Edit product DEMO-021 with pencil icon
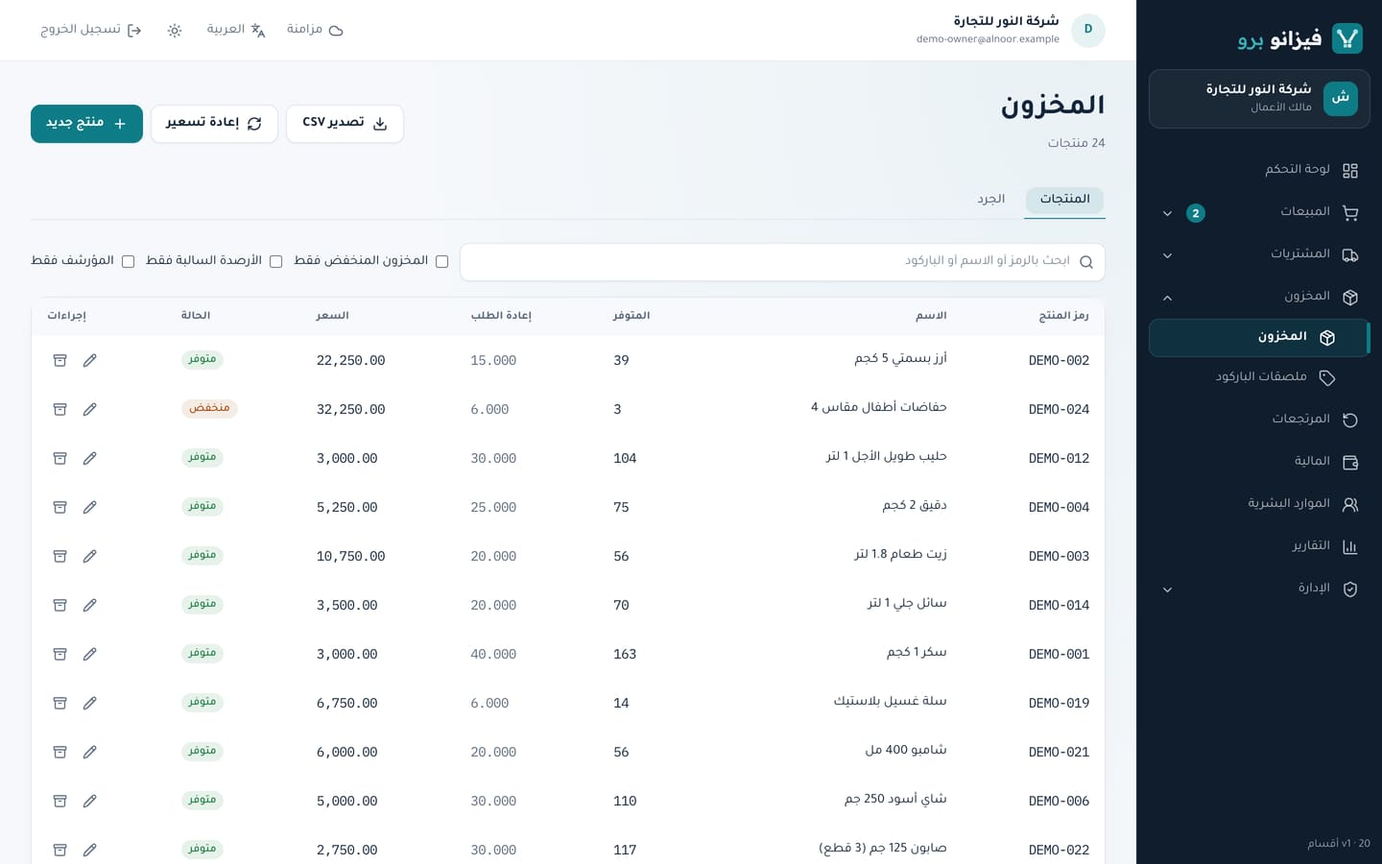1382x864 pixels. [x=90, y=752]
